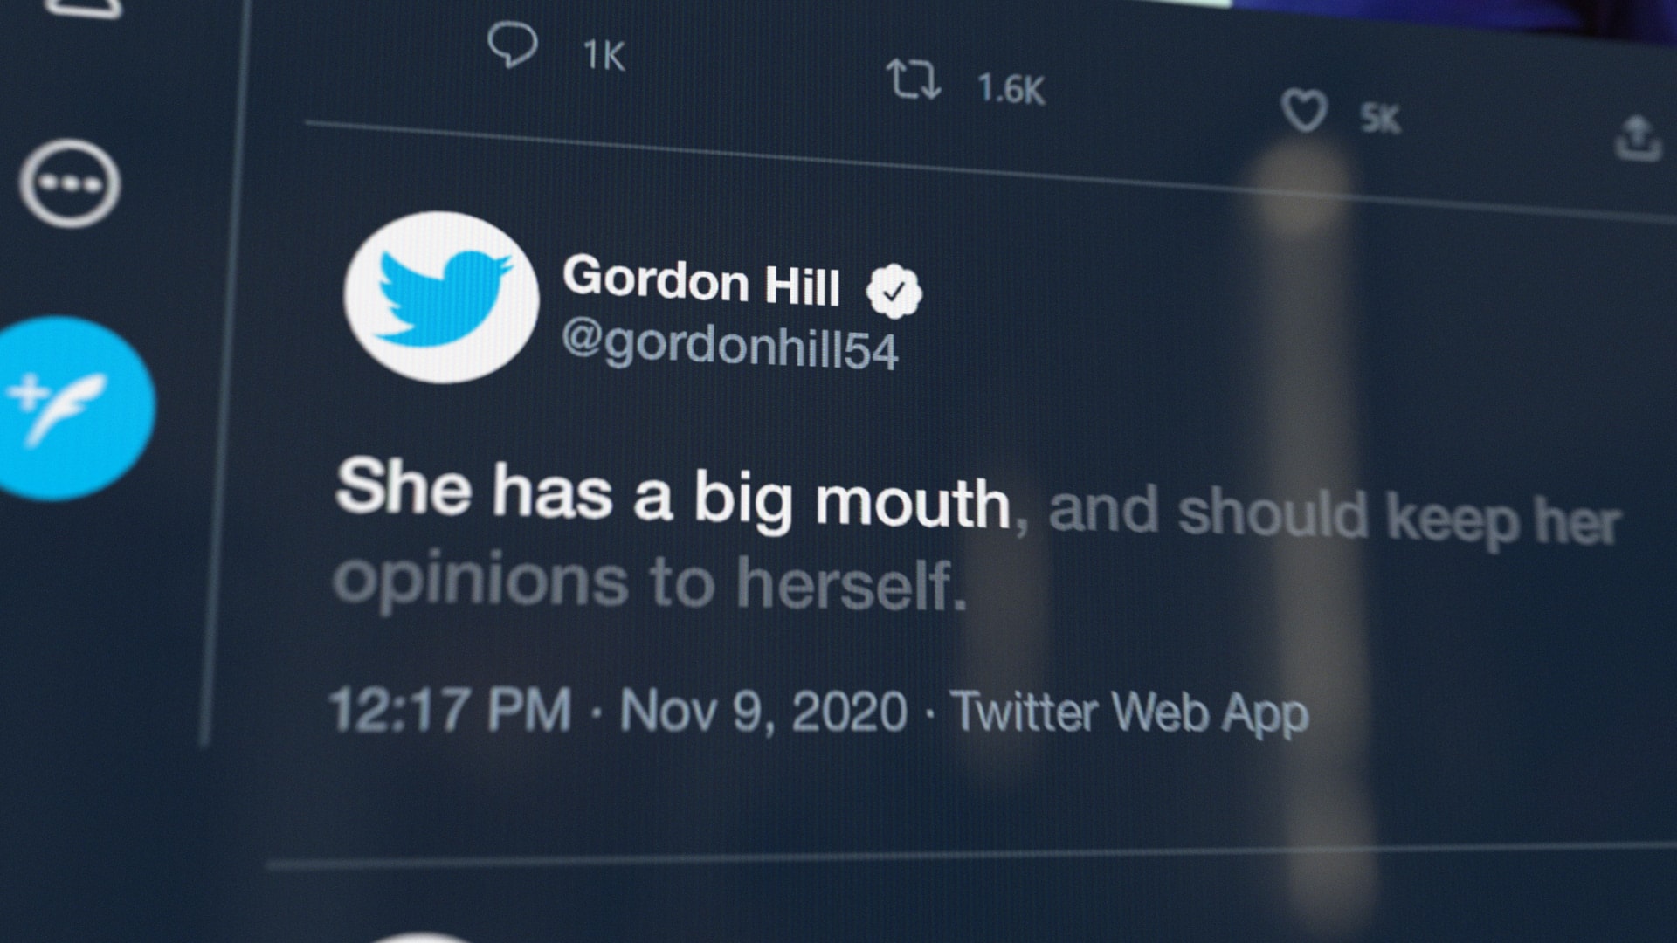Like the tweet with the heart icon
Viewport: 1677px width, 943px height.
point(1304,112)
